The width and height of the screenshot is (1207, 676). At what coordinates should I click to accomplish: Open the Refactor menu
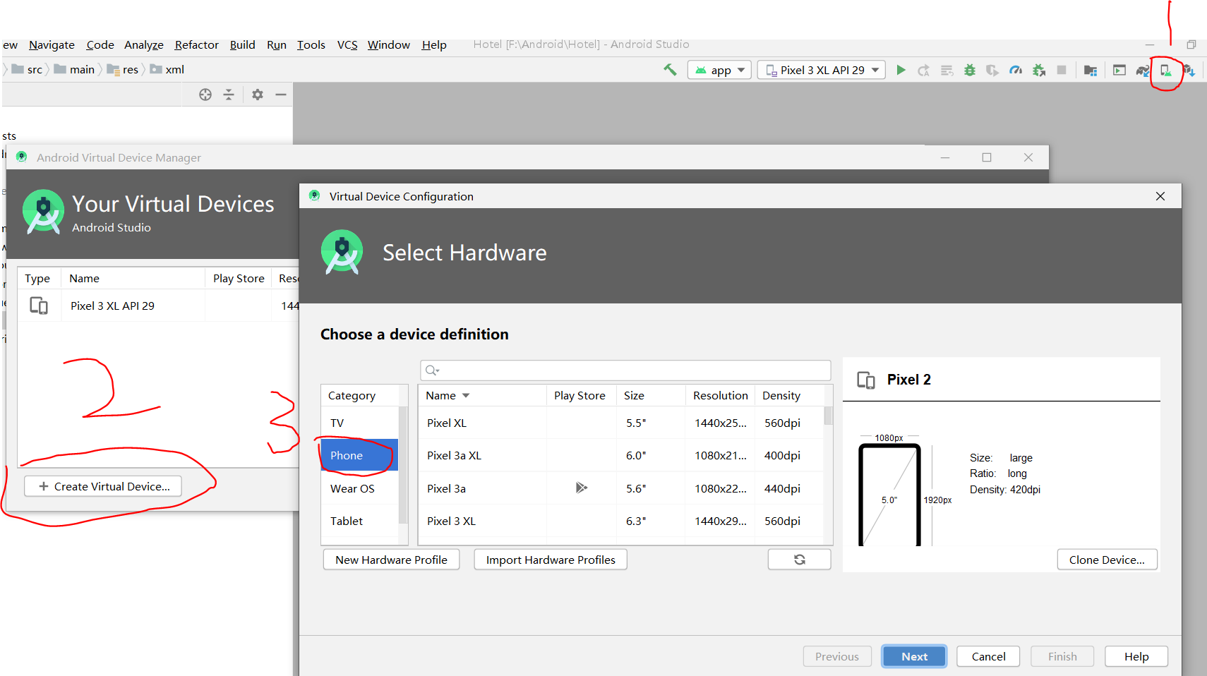click(197, 44)
